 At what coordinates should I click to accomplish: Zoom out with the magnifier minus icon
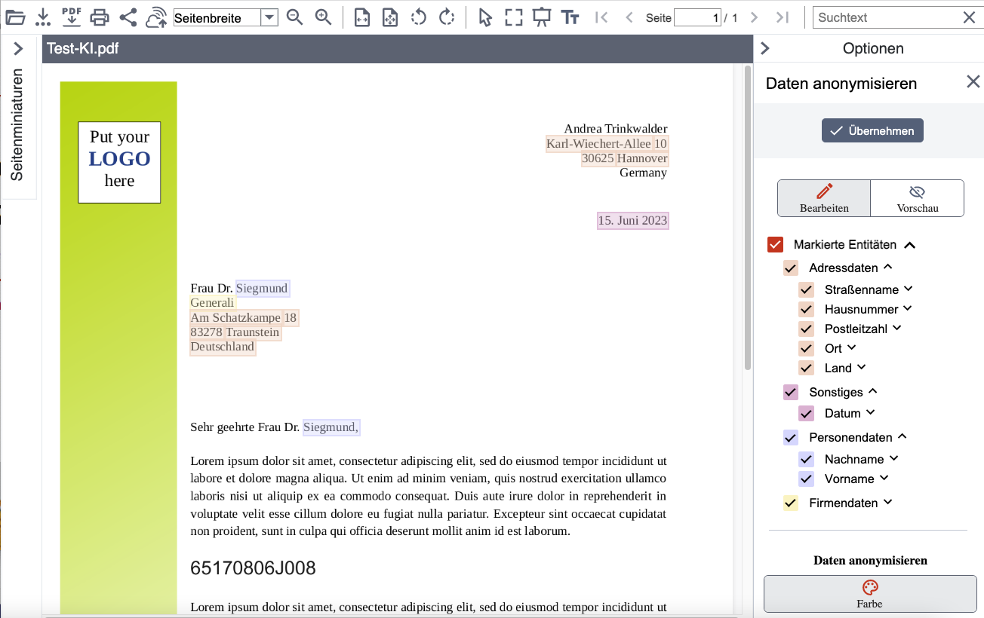coord(295,17)
